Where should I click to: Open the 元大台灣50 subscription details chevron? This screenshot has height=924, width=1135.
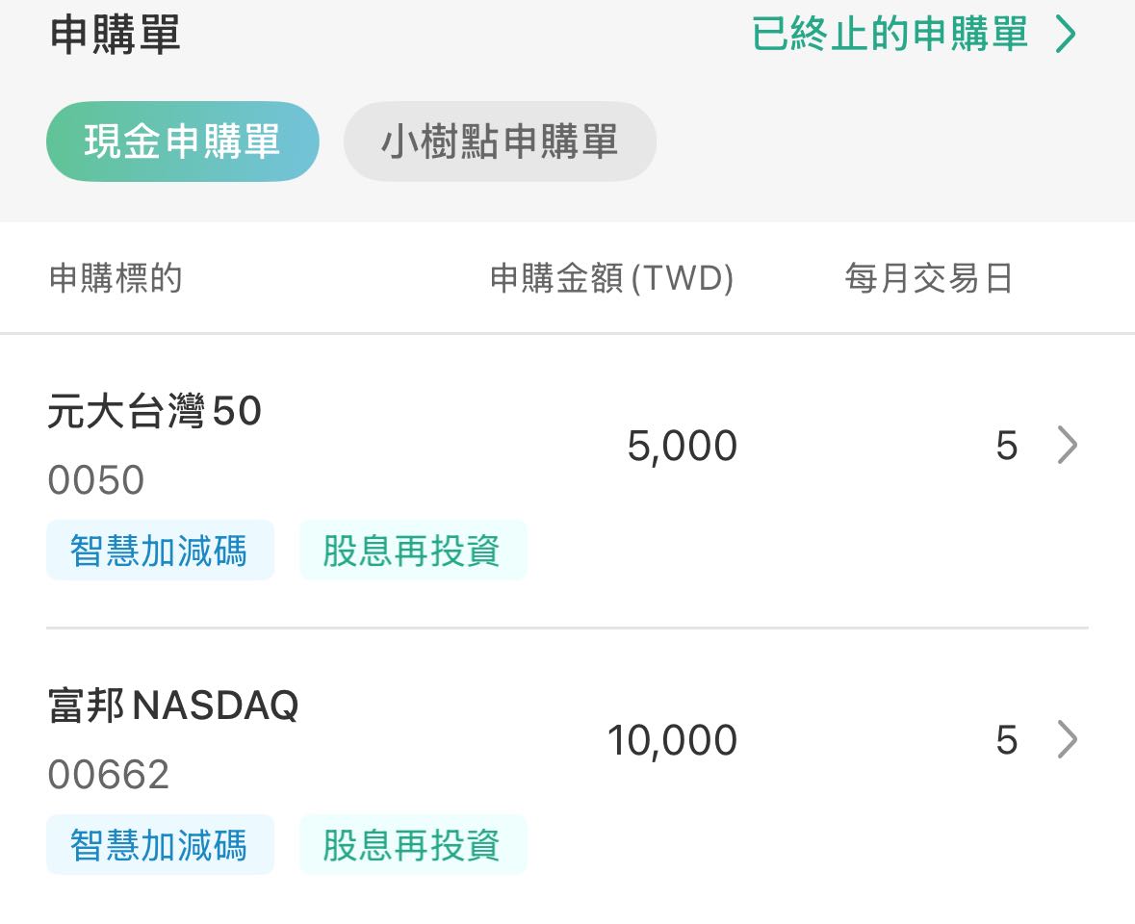tap(1067, 445)
